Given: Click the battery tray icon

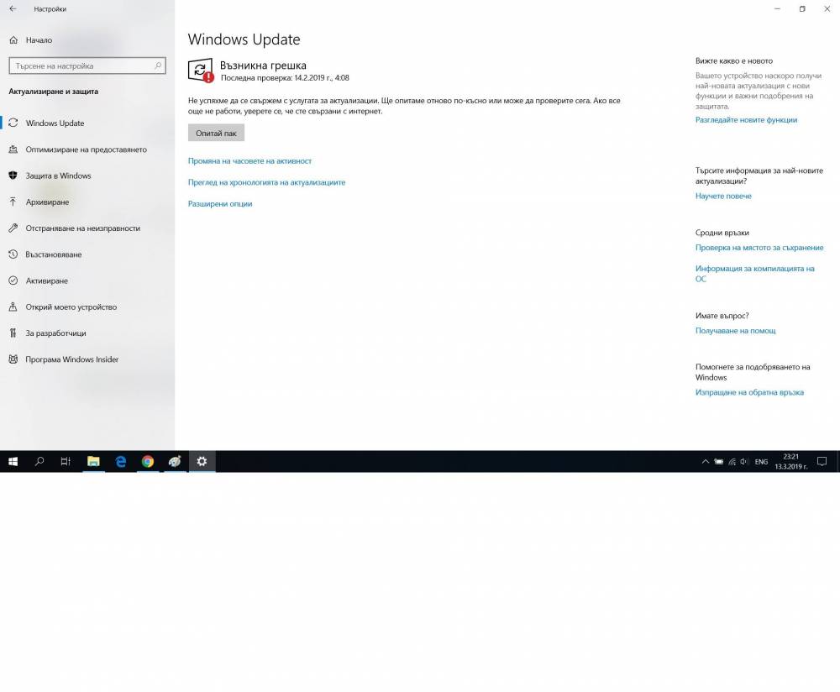Looking at the screenshot, I should [718, 462].
